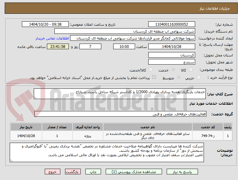238x180 pixels.
Task: Click the نوع فرآیند خرید label
Action: pyautogui.click(x=220, y=77)
